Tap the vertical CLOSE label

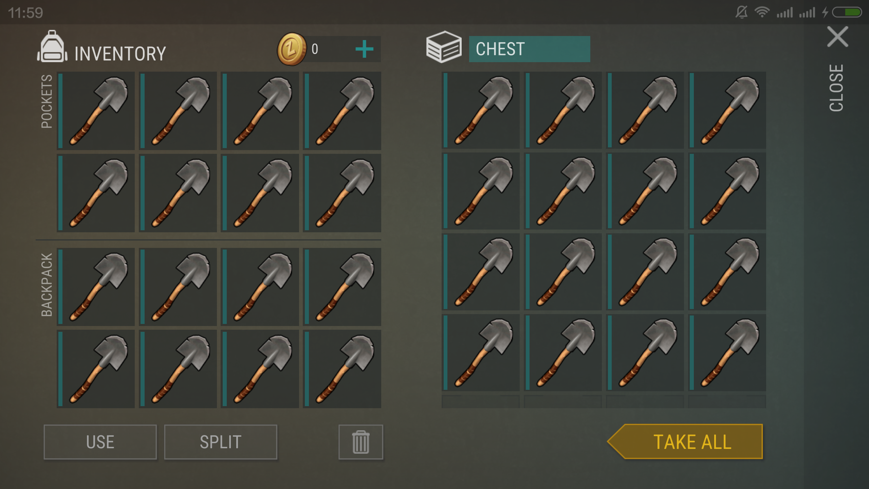click(836, 88)
